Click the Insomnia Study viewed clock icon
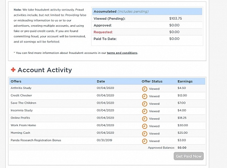227x168 pixels. pos(144,111)
